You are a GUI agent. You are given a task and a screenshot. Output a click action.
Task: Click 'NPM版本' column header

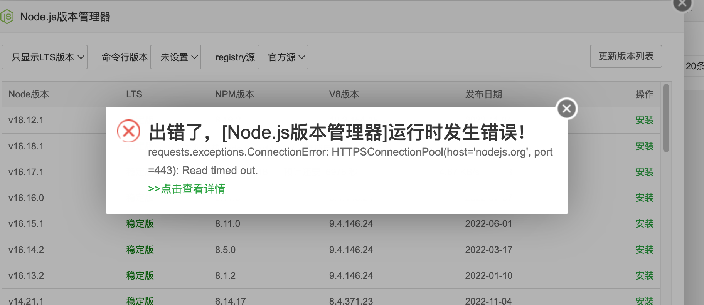tap(234, 94)
